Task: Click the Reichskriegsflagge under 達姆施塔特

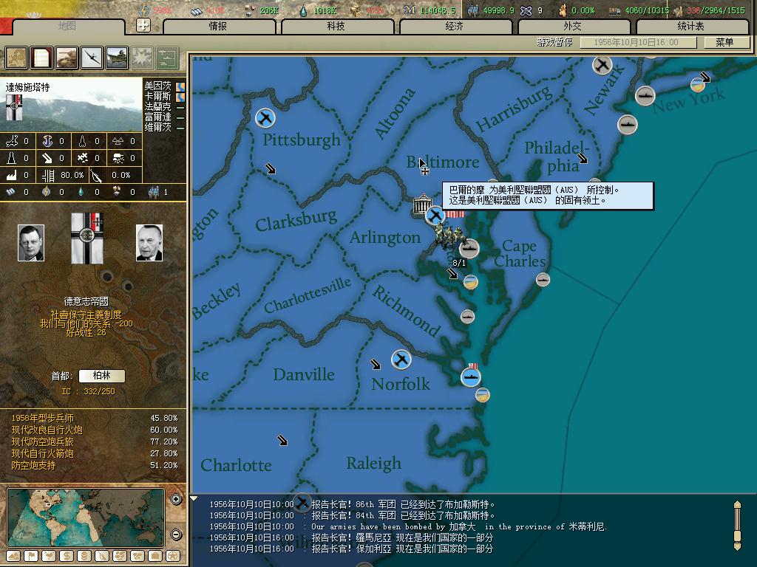Action: [x=14, y=107]
